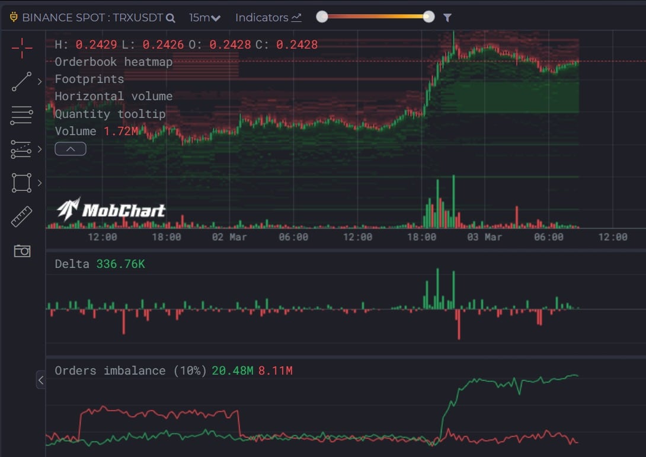Select the horizontal lines tool
Screen dimensions: 646x457
point(21,114)
